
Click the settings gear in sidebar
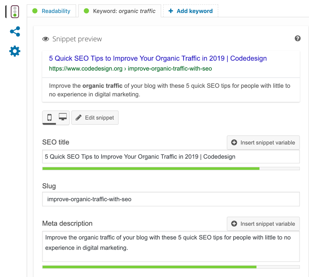(15, 51)
